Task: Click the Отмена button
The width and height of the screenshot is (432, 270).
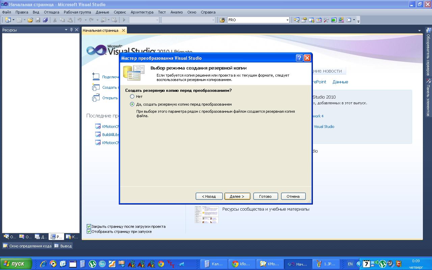Action: pyautogui.click(x=293, y=196)
